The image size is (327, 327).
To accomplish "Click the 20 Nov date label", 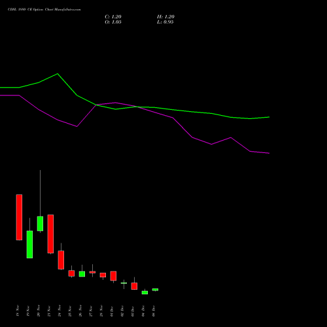I will point(39,311).
